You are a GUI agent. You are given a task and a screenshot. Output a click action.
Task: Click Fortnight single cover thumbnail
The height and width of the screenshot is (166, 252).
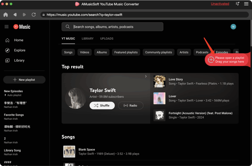[159, 115]
